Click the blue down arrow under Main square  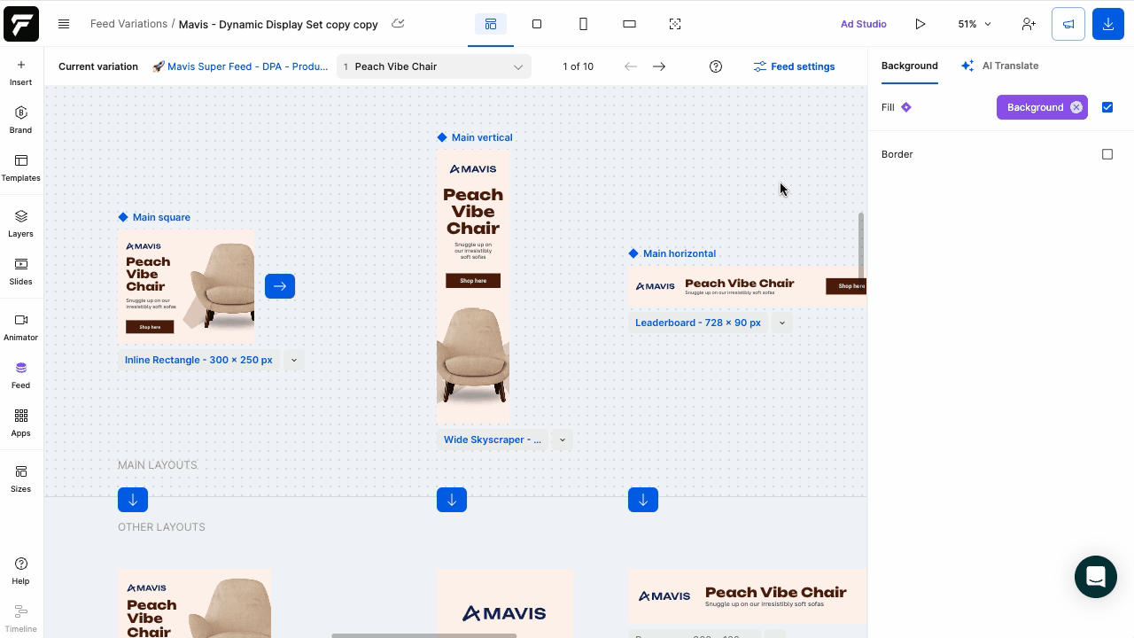pyautogui.click(x=133, y=500)
